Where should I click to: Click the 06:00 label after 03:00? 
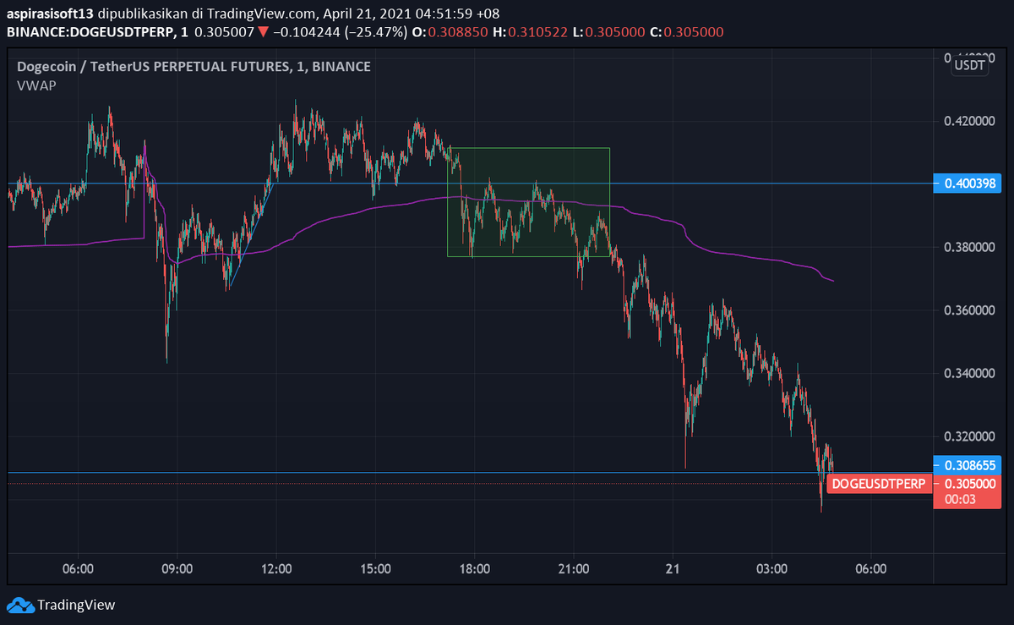click(x=871, y=569)
